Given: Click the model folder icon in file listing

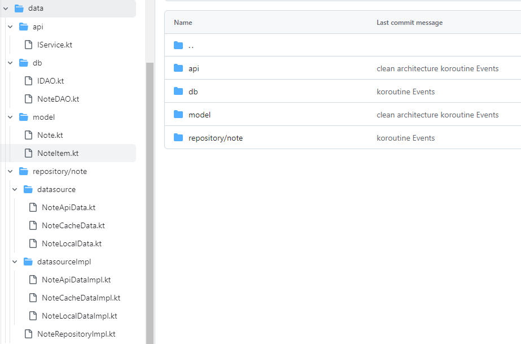Looking at the screenshot, I should (178, 115).
